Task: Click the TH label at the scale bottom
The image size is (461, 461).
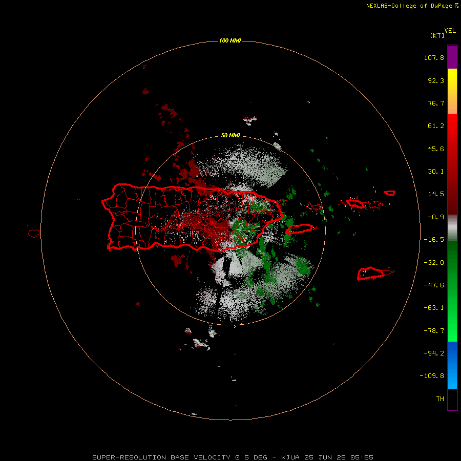Action: pyautogui.click(x=440, y=399)
